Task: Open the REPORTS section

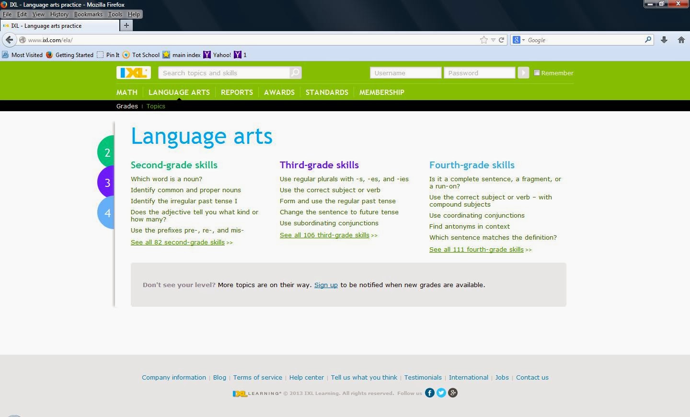Action: pyautogui.click(x=237, y=92)
